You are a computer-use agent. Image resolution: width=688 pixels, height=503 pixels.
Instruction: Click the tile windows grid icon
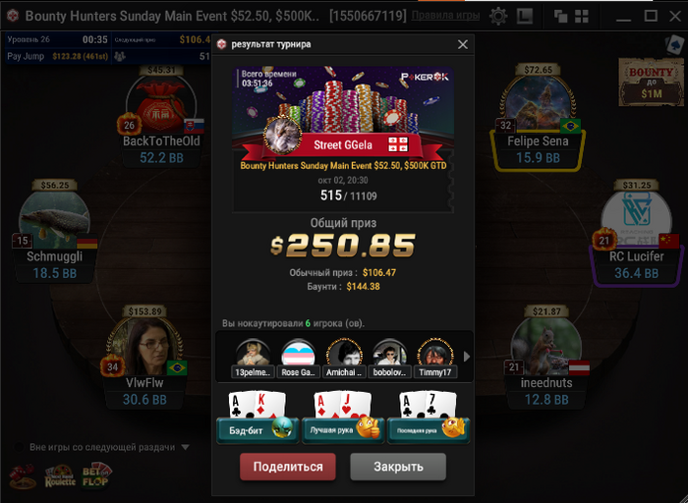(582, 17)
